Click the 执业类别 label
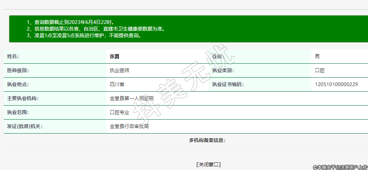Viewport: 368px width, 170px height. pos(223,71)
